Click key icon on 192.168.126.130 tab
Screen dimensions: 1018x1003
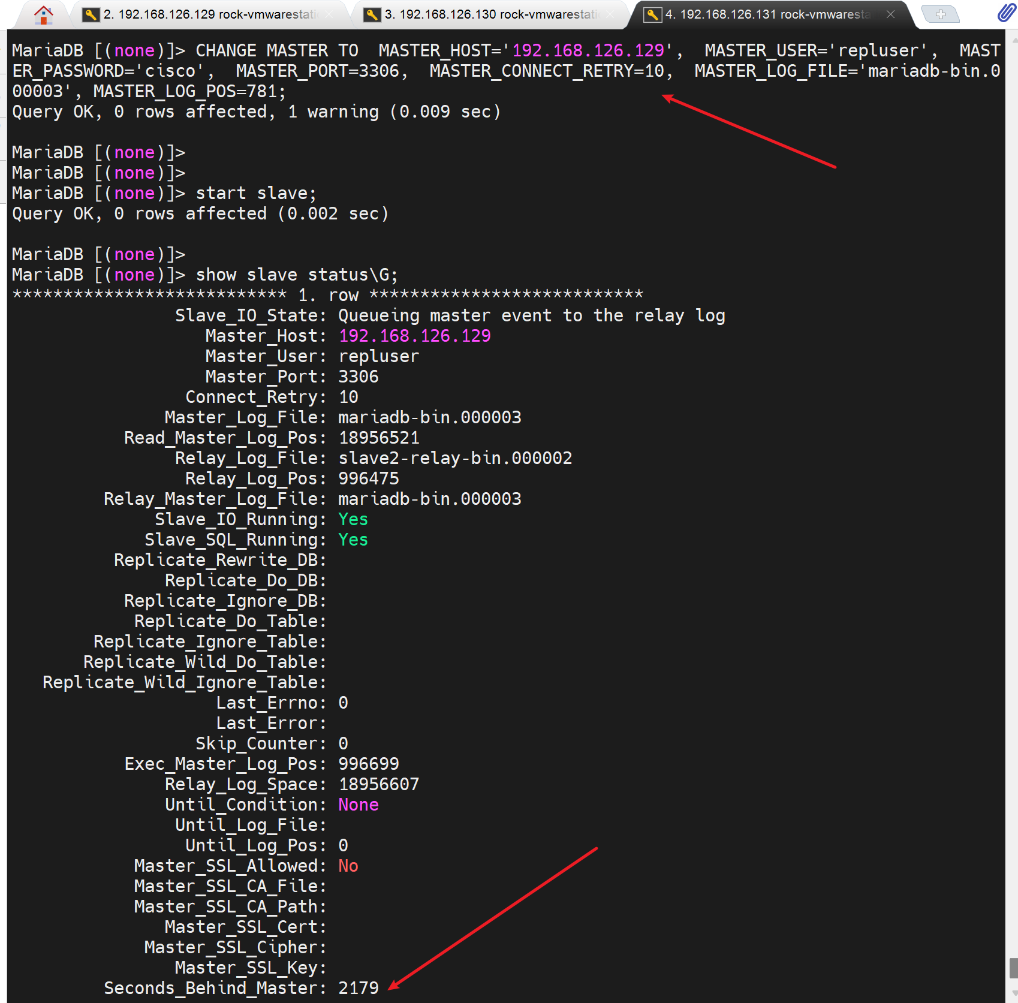(x=372, y=14)
